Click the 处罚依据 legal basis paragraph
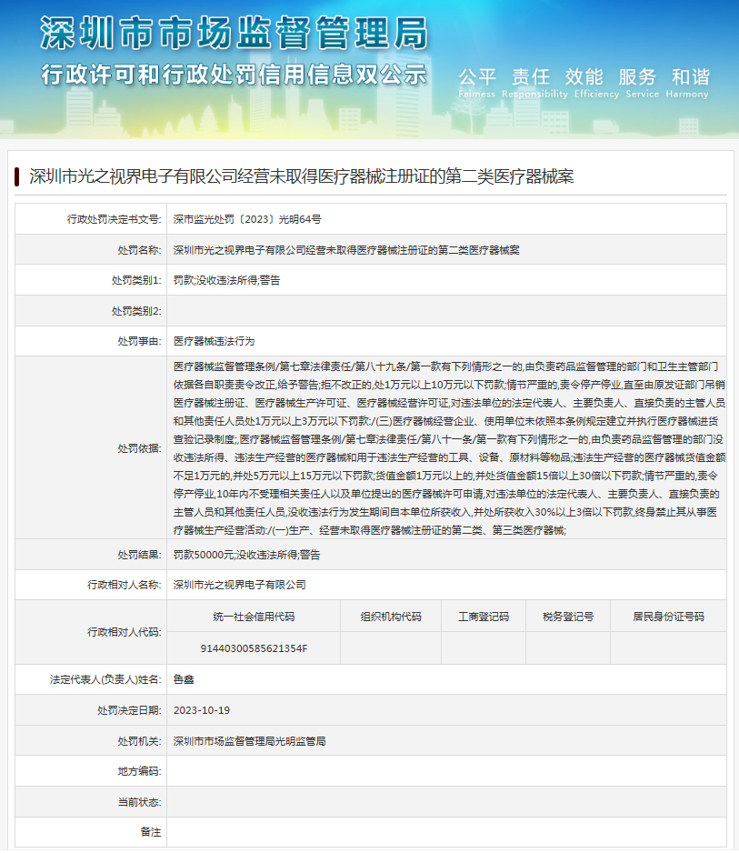Screen dimensions: 739x853 [x=449, y=448]
